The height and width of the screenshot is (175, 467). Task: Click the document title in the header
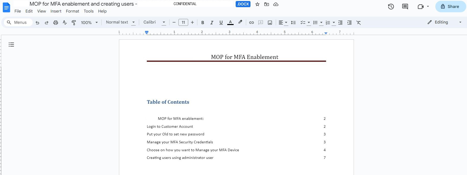pos(83,4)
